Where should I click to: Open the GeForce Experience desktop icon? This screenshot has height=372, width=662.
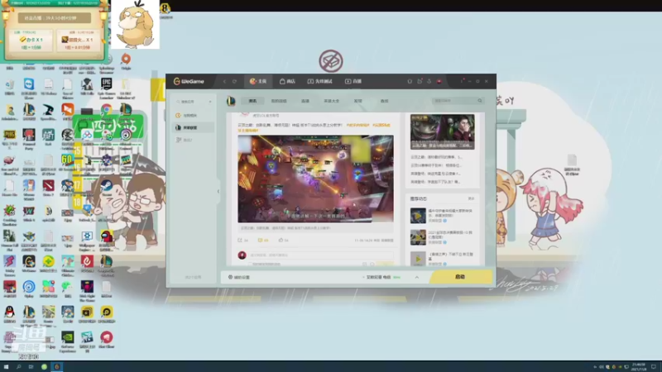tap(68, 341)
